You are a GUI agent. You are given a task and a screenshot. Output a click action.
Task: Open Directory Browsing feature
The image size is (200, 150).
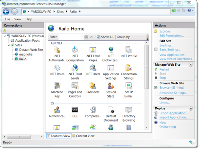click(x=129, y=114)
